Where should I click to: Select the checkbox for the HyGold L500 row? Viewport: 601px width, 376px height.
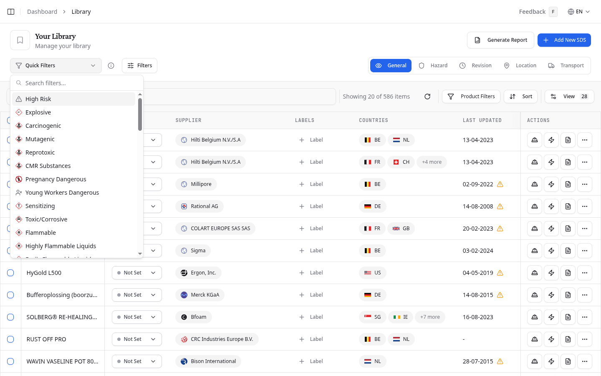[x=10, y=272]
